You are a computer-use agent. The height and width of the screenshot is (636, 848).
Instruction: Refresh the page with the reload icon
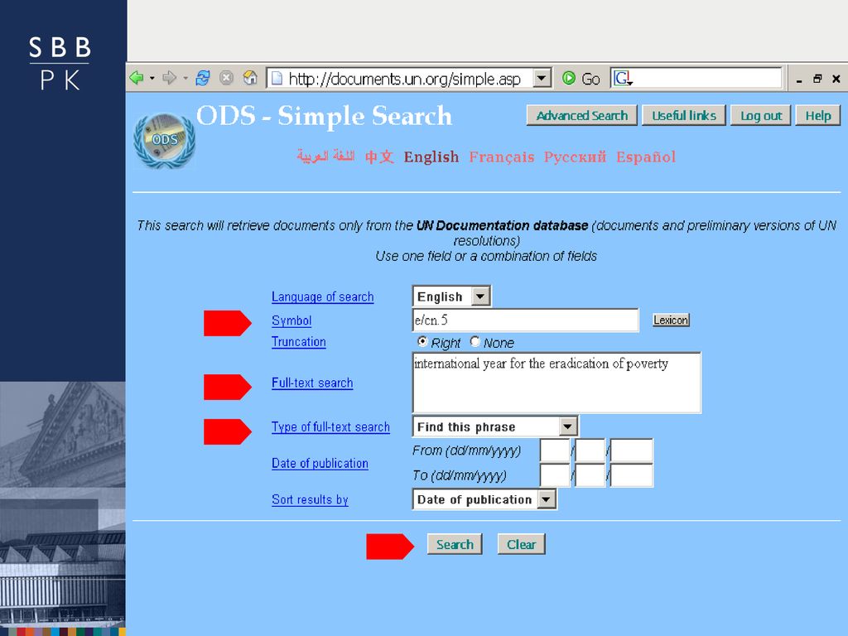[x=203, y=79]
